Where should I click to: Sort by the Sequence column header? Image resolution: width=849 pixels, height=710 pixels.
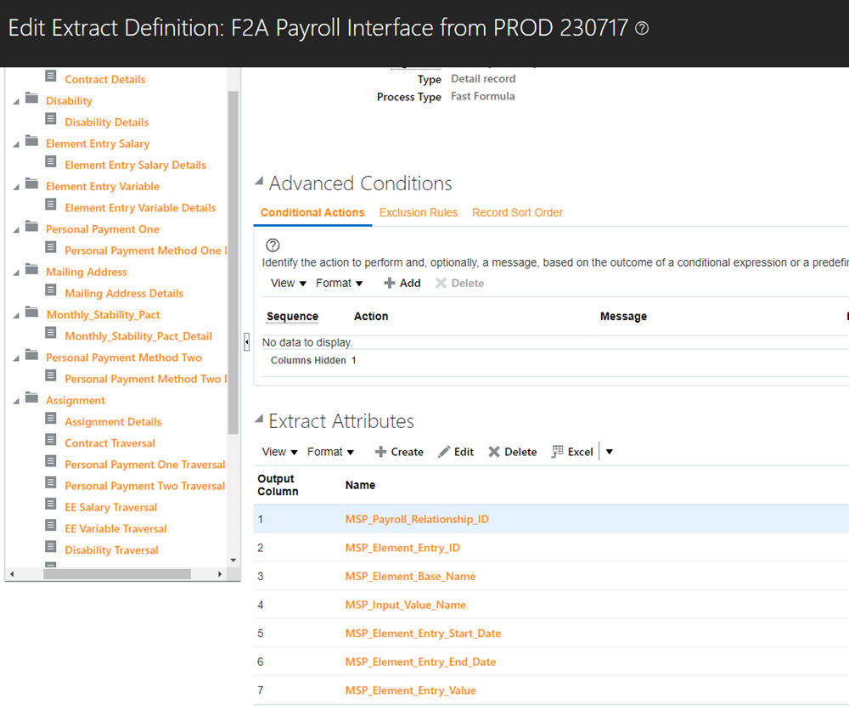click(x=292, y=316)
